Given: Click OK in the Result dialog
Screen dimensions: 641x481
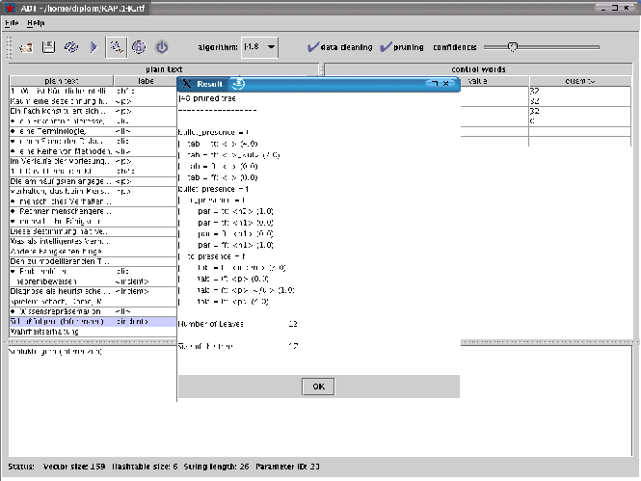Looking at the screenshot, I should point(318,387).
